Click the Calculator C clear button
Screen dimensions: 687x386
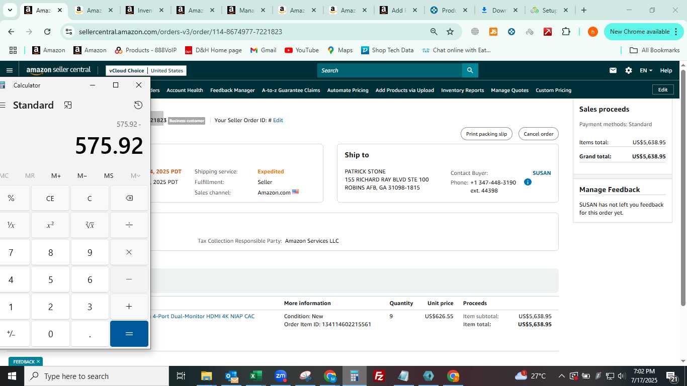pyautogui.click(x=90, y=198)
